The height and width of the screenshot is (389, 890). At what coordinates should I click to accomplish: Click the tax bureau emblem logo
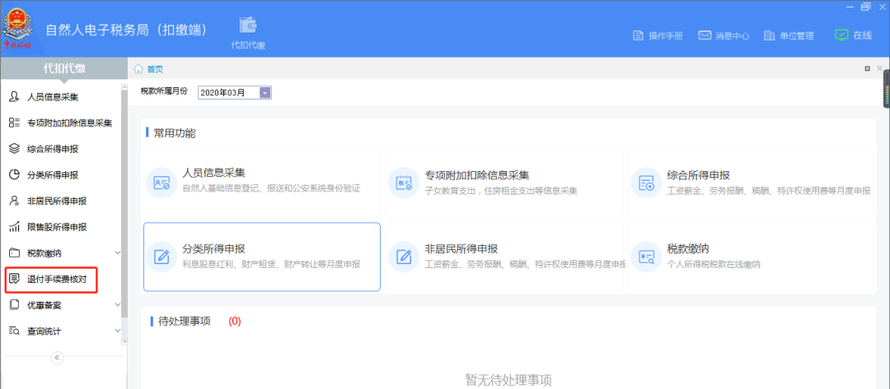coord(17,26)
